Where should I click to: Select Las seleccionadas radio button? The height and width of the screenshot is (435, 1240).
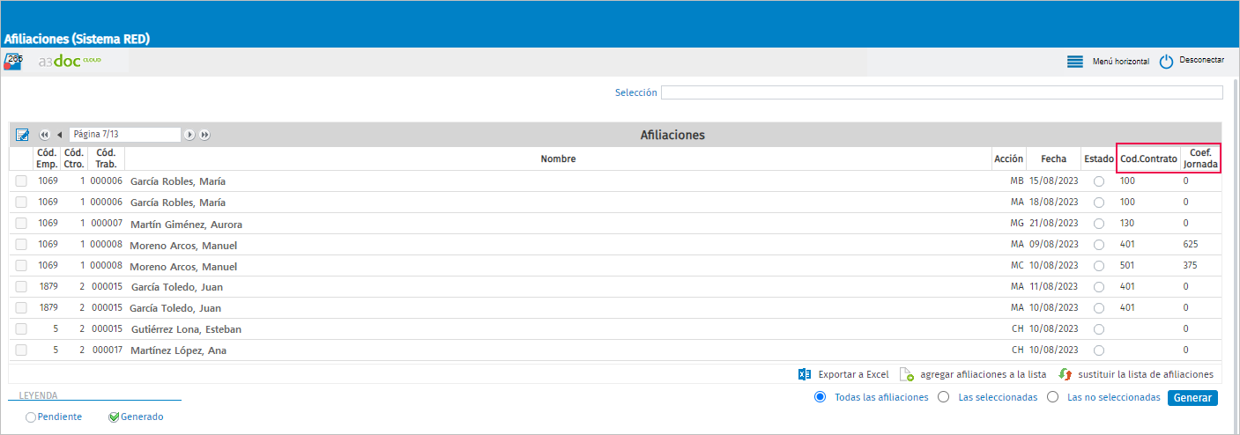944,397
